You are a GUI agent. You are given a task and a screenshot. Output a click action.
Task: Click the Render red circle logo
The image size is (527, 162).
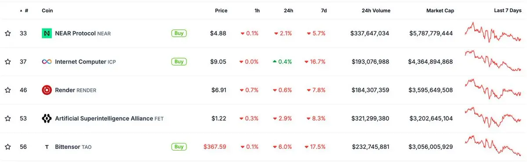[47, 90]
